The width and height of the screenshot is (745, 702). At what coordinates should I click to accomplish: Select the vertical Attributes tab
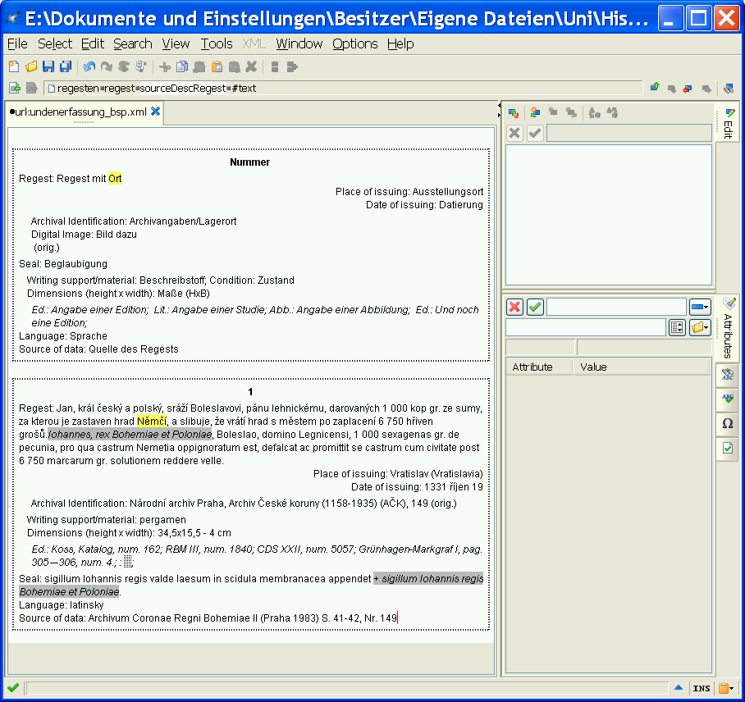point(728,329)
